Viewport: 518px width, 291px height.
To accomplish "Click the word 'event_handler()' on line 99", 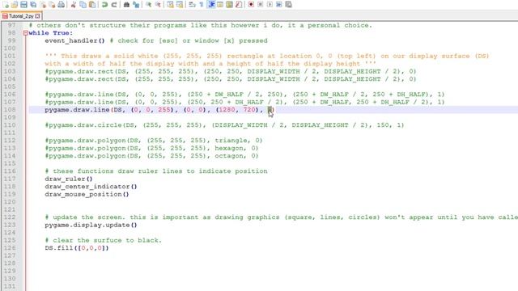I will [74, 40].
